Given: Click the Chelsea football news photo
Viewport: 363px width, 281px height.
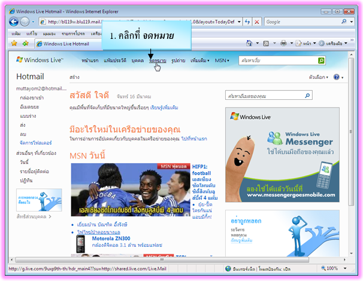Looking at the screenshot, I should pos(131,190).
